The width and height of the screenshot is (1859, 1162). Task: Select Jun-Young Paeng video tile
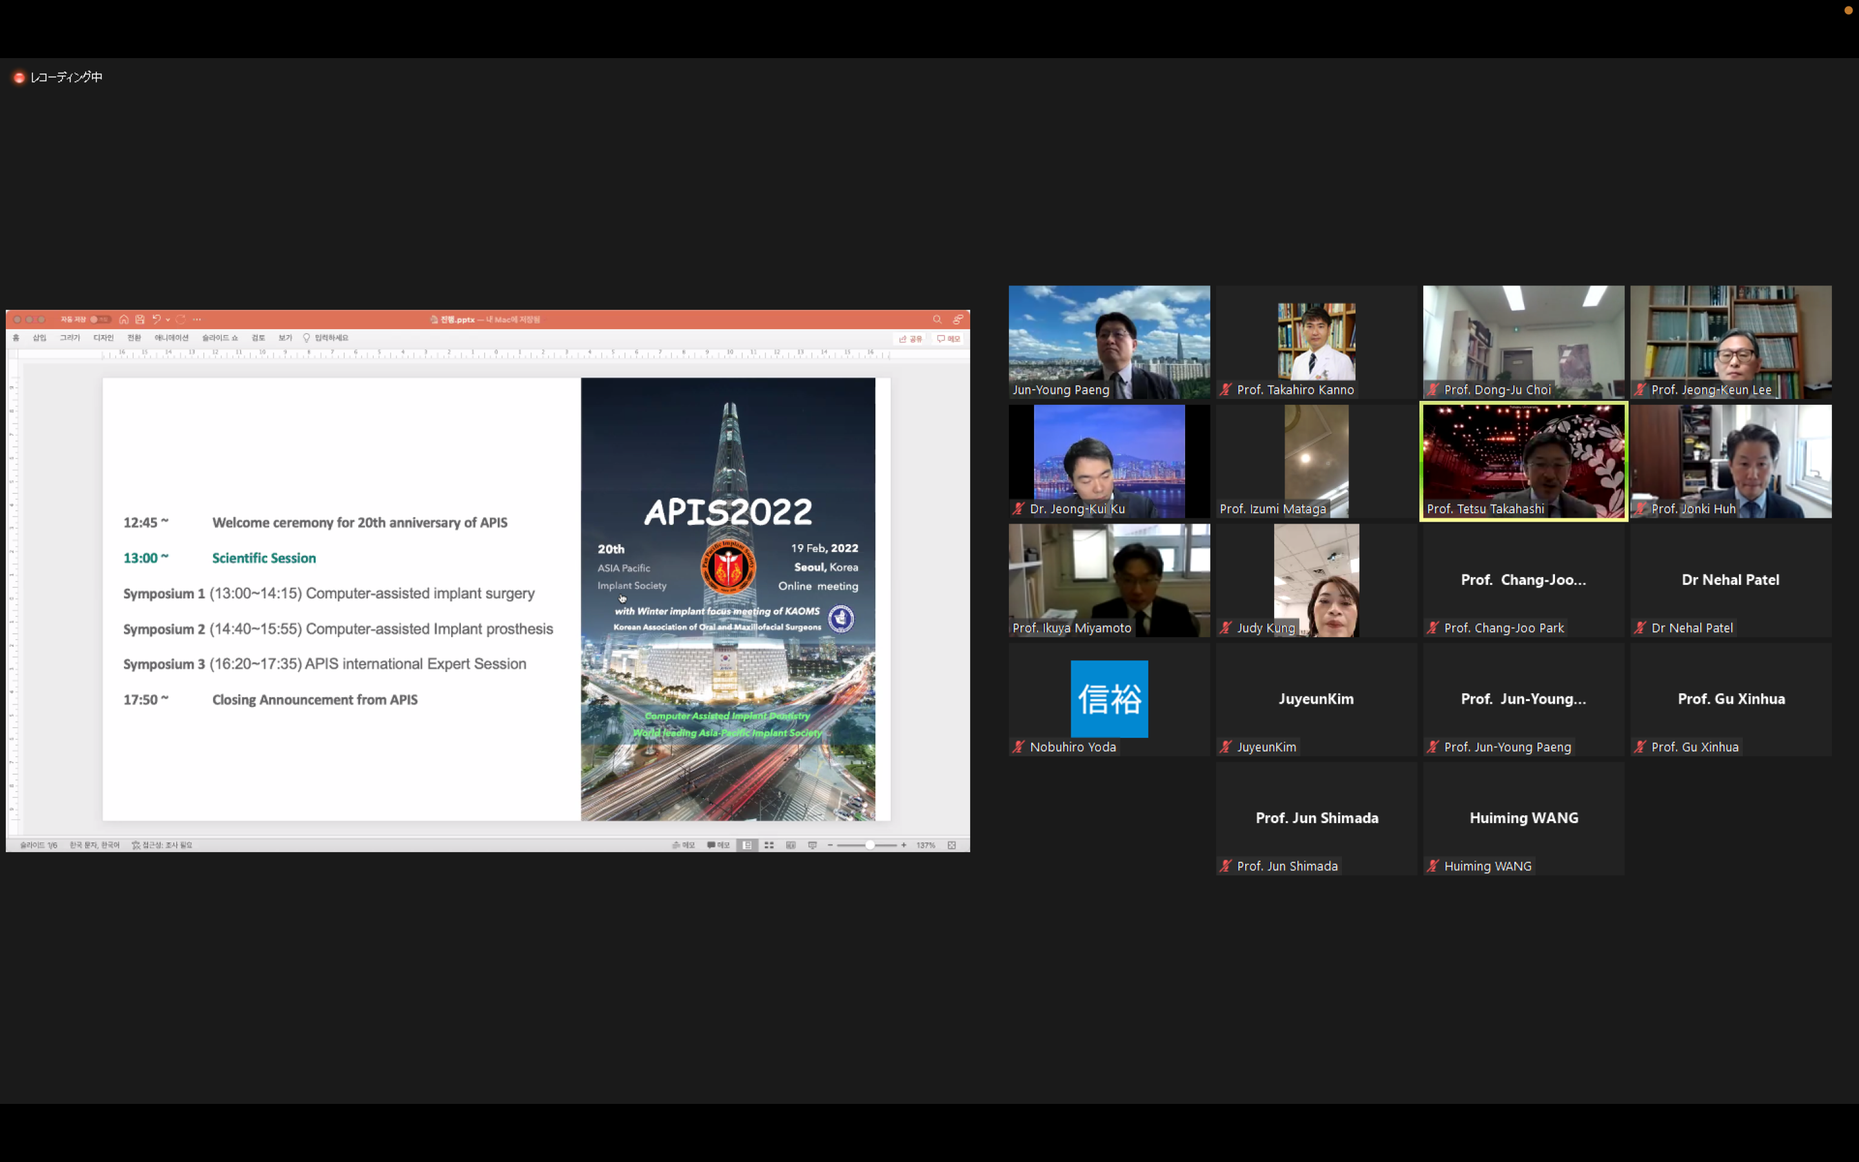(x=1109, y=342)
